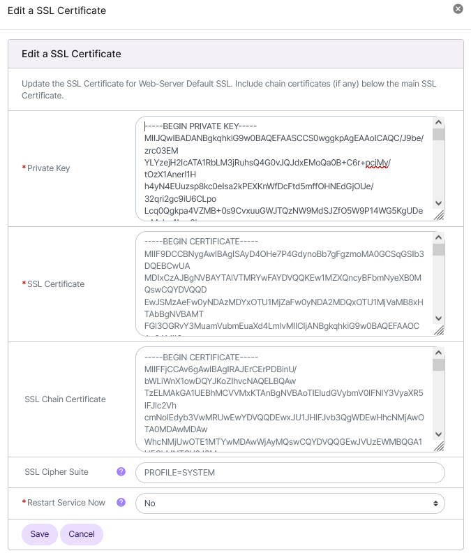Viewport: 471px width, 560px height.
Task: Select the restart option currently showing No
Action: [x=289, y=503]
